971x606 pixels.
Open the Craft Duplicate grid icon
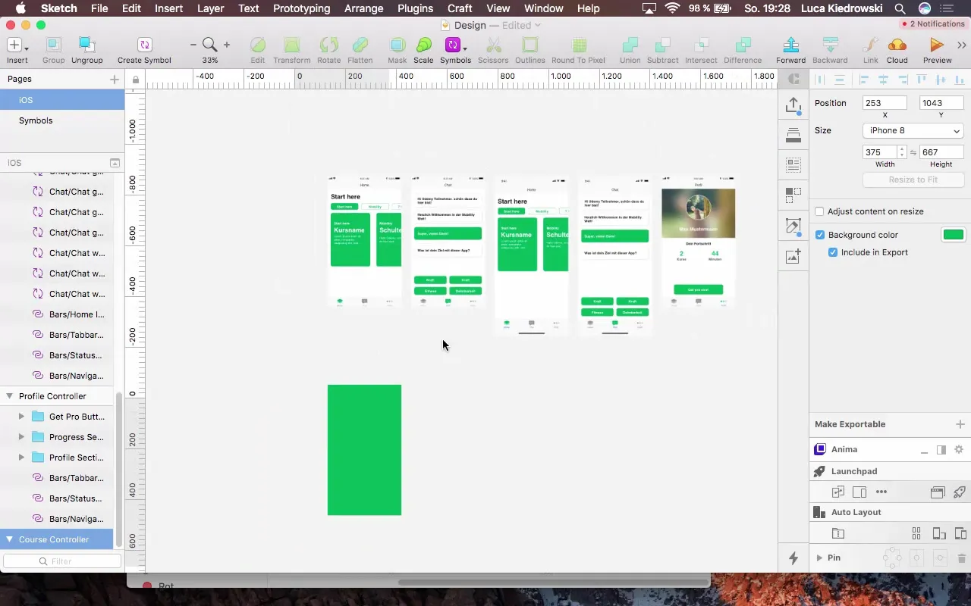click(793, 195)
